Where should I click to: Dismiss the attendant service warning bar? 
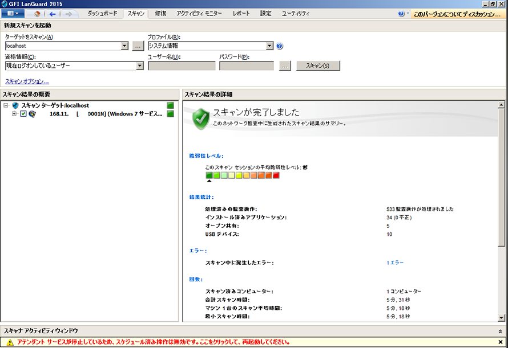[501, 342]
